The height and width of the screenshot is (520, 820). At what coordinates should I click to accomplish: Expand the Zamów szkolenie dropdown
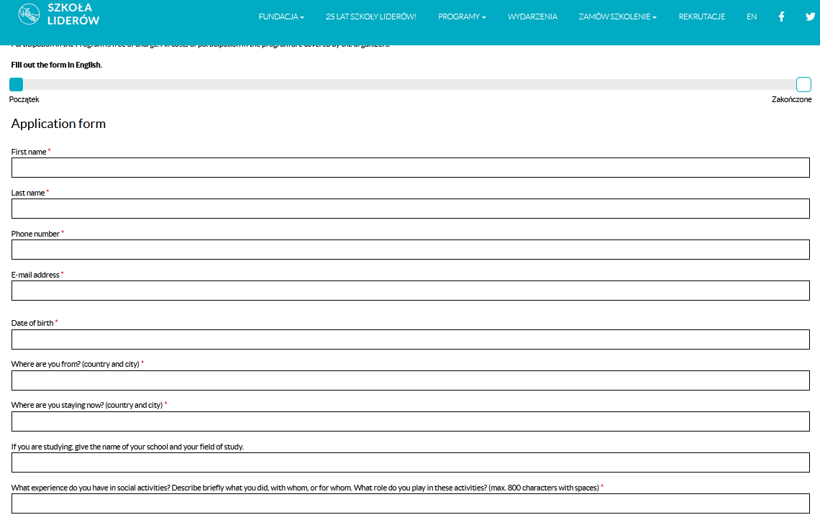pos(618,17)
